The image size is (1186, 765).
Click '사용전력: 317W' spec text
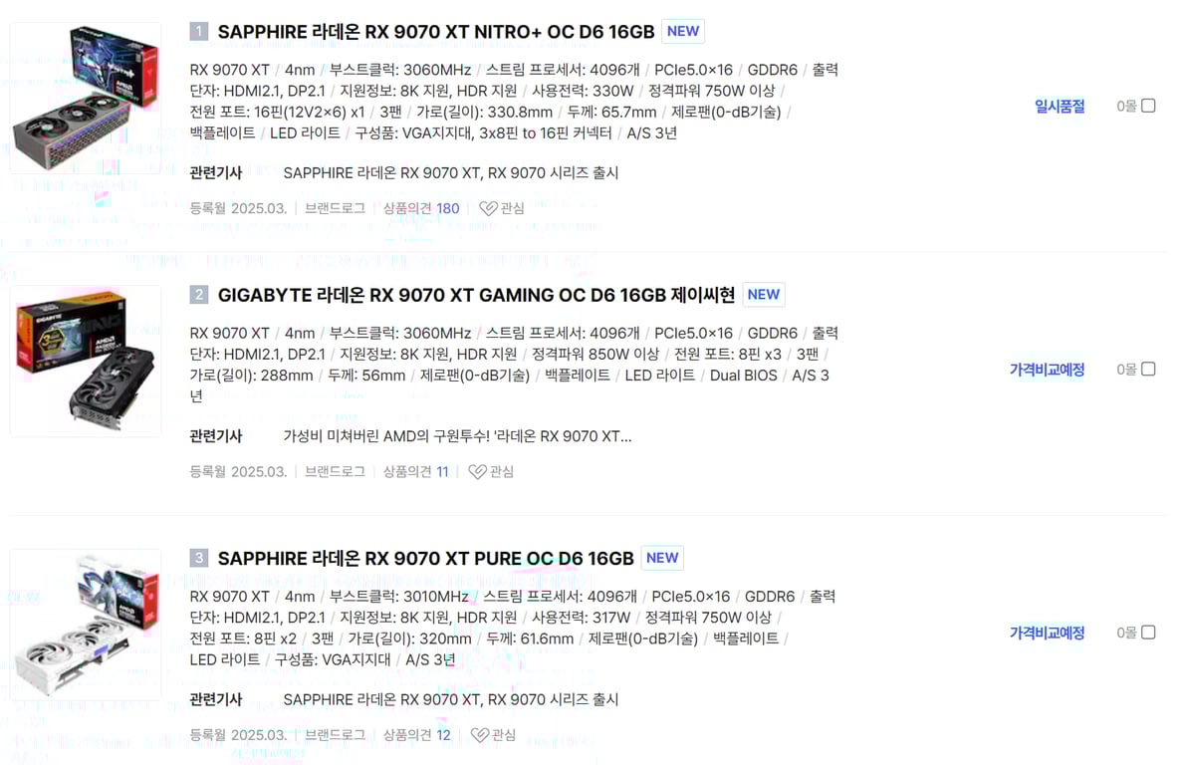point(581,618)
